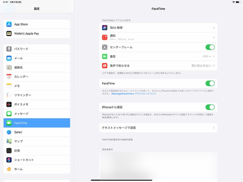Expand Siriと検索 row chevron

point(214,28)
